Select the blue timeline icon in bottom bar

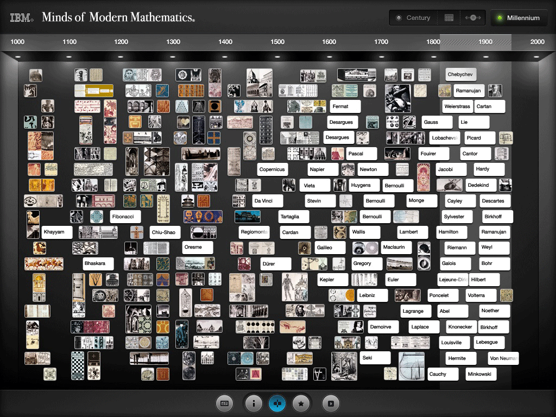[277, 403]
